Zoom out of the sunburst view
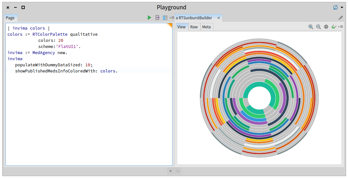The width and height of the screenshot is (348, 179). tap(318, 27)
